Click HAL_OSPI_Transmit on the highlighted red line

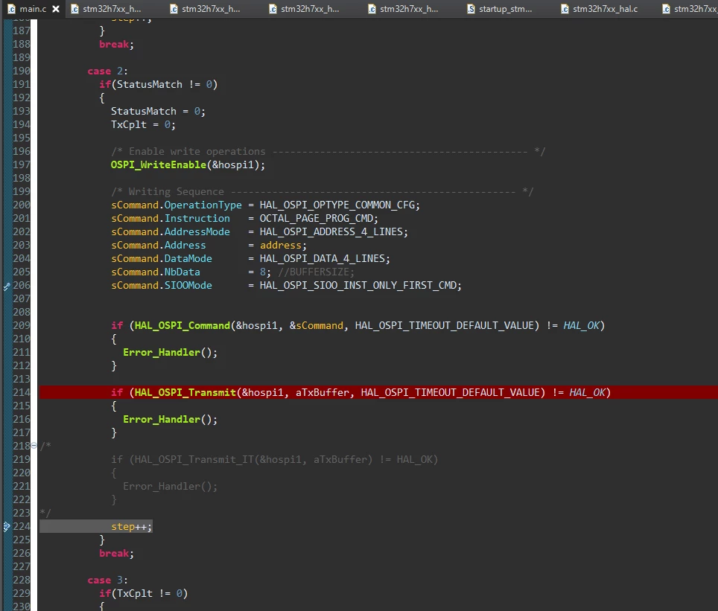(x=185, y=392)
